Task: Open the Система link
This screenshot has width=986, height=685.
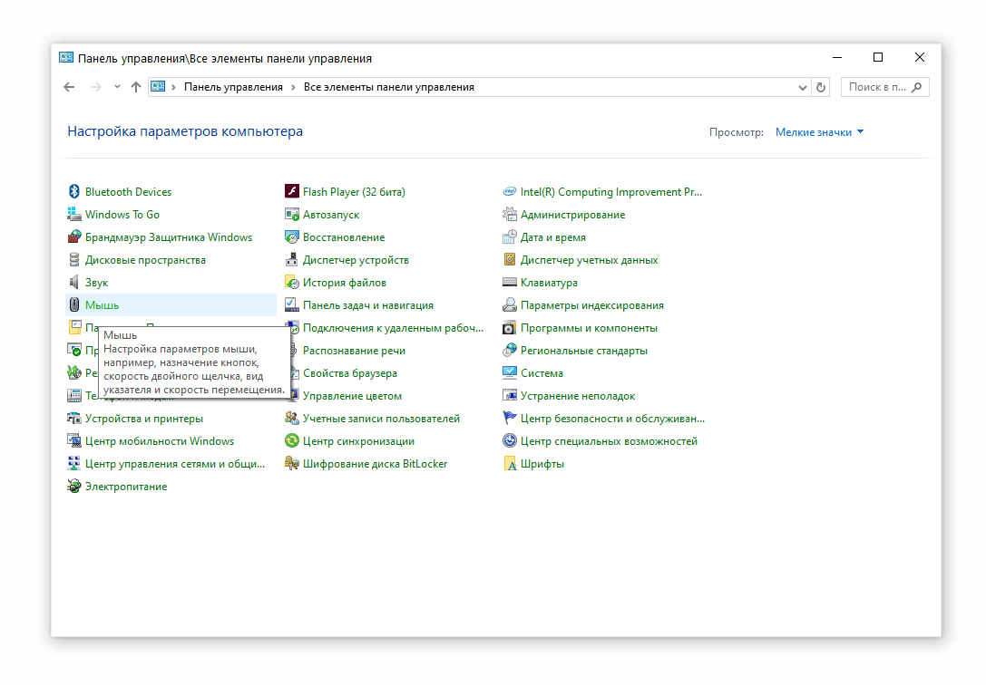Action: tap(542, 373)
